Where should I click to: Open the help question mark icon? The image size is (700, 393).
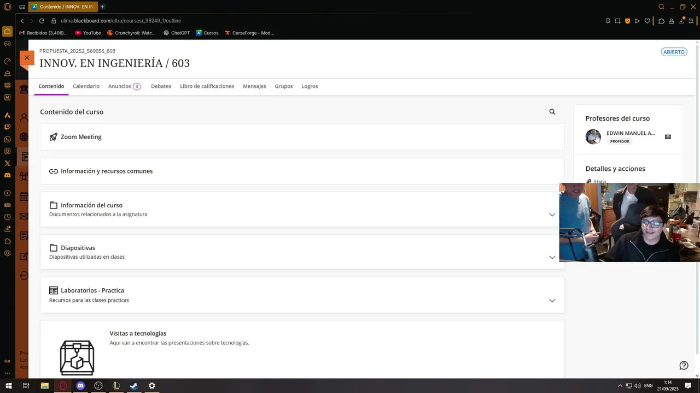pos(684,365)
